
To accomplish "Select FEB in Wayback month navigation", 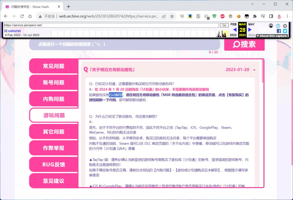I will (233, 24).
